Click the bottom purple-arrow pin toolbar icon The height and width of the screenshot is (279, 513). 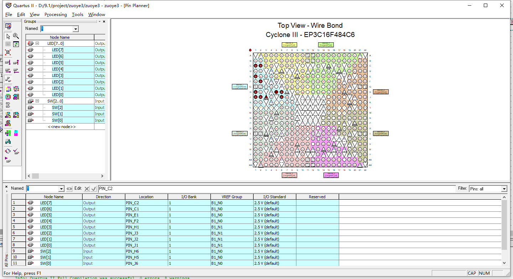[8, 160]
